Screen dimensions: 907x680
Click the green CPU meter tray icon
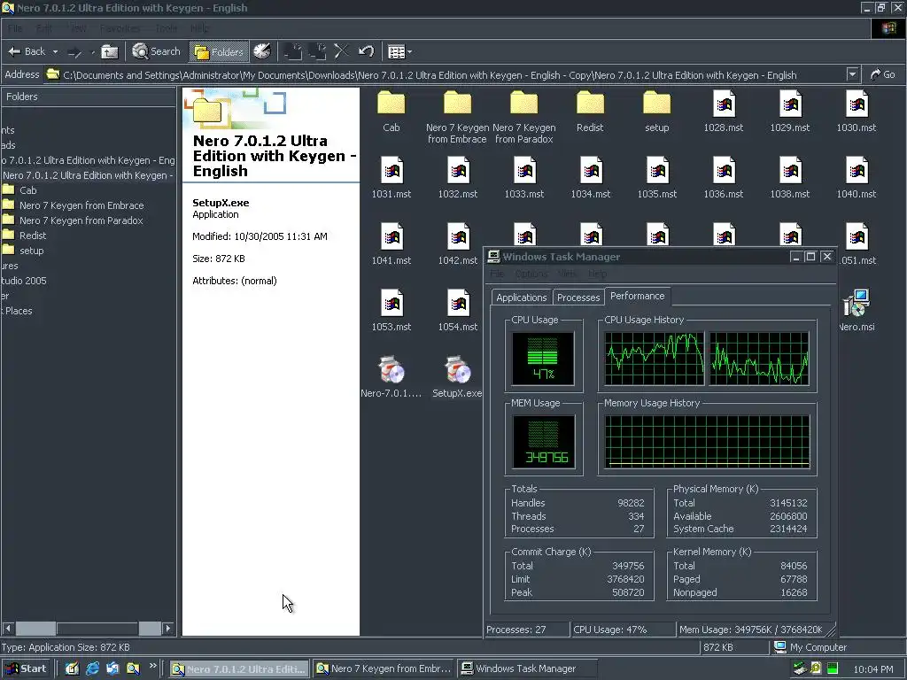(x=833, y=669)
